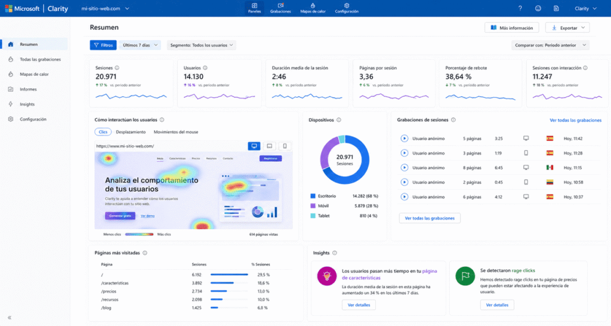Open the Últimos 7 días dropdown
The image size is (611, 326).
click(x=140, y=45)
